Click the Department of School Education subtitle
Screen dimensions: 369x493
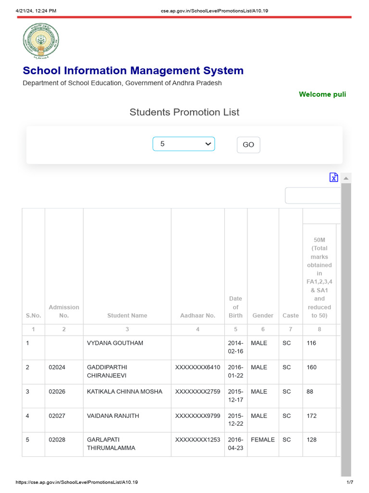[122, 83]
